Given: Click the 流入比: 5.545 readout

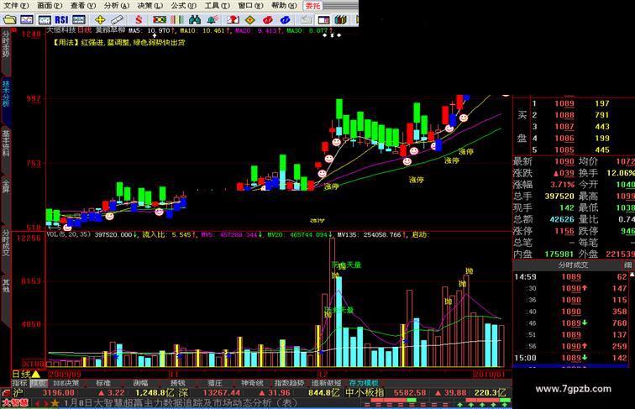Looking at the screenshot, I should pos(169,234).
